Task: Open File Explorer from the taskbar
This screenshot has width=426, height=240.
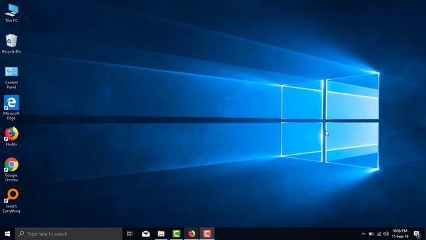Action: pos(161,234)
